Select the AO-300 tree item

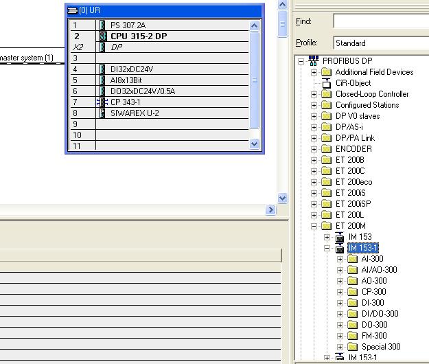click(x=374, y=281)
